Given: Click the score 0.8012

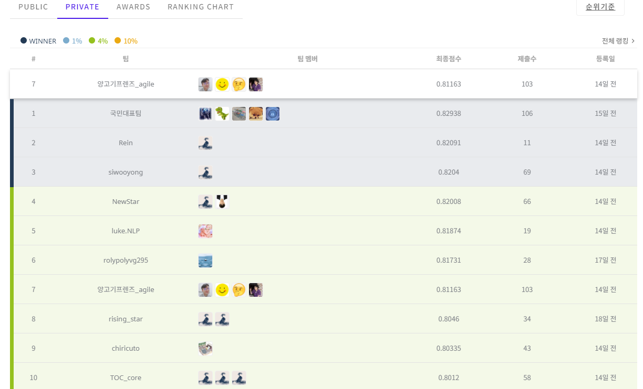Looking at the screenshot, I should click(449, 377).
